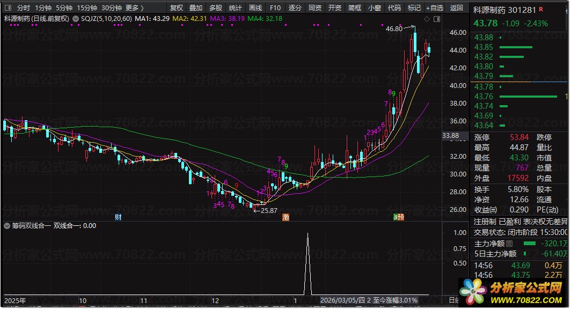571x309 pixels.
Task: Click ask price 43.88 in order book
Action: click(x=484, y=38)
